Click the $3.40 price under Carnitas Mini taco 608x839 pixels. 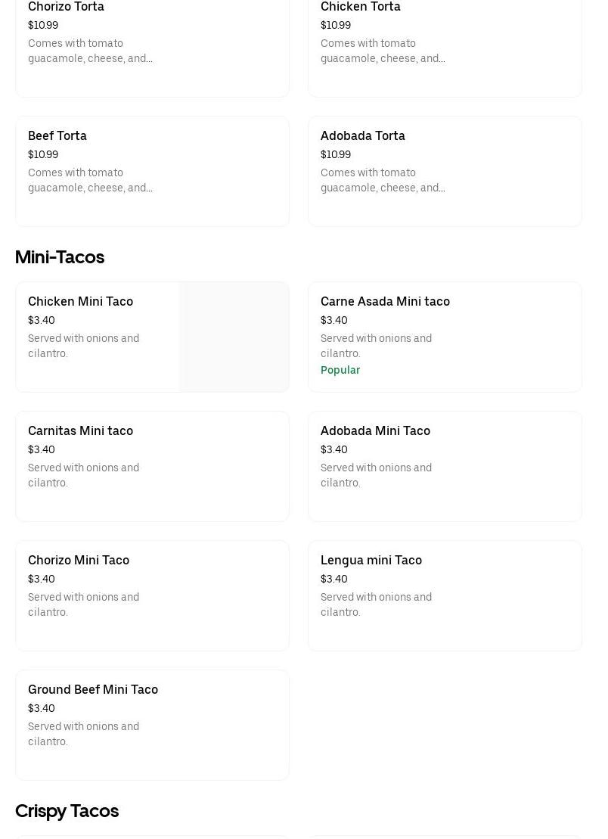[42, 449]
